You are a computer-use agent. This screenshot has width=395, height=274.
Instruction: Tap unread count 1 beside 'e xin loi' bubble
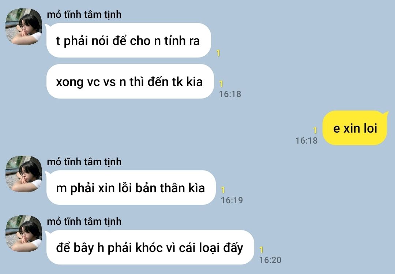(315, 130)
